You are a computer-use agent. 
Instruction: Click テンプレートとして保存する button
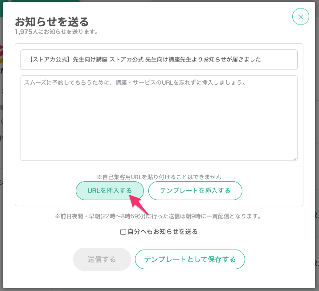point(190,259)
